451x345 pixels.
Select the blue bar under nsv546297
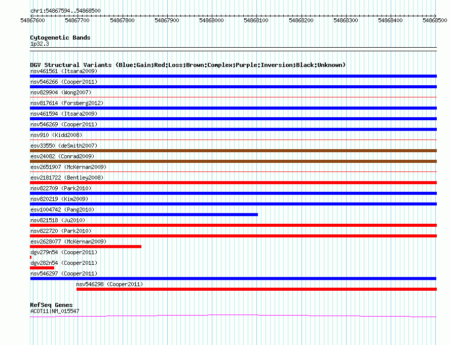(233, 279)
